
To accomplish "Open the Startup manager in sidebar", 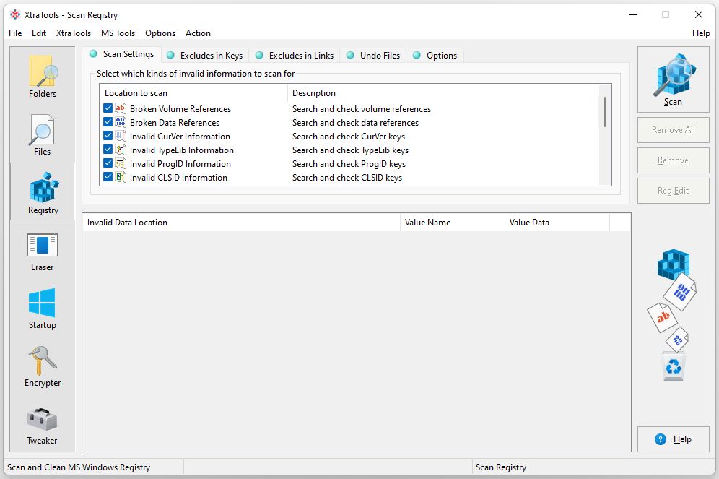I will click(x=43, y=308).
